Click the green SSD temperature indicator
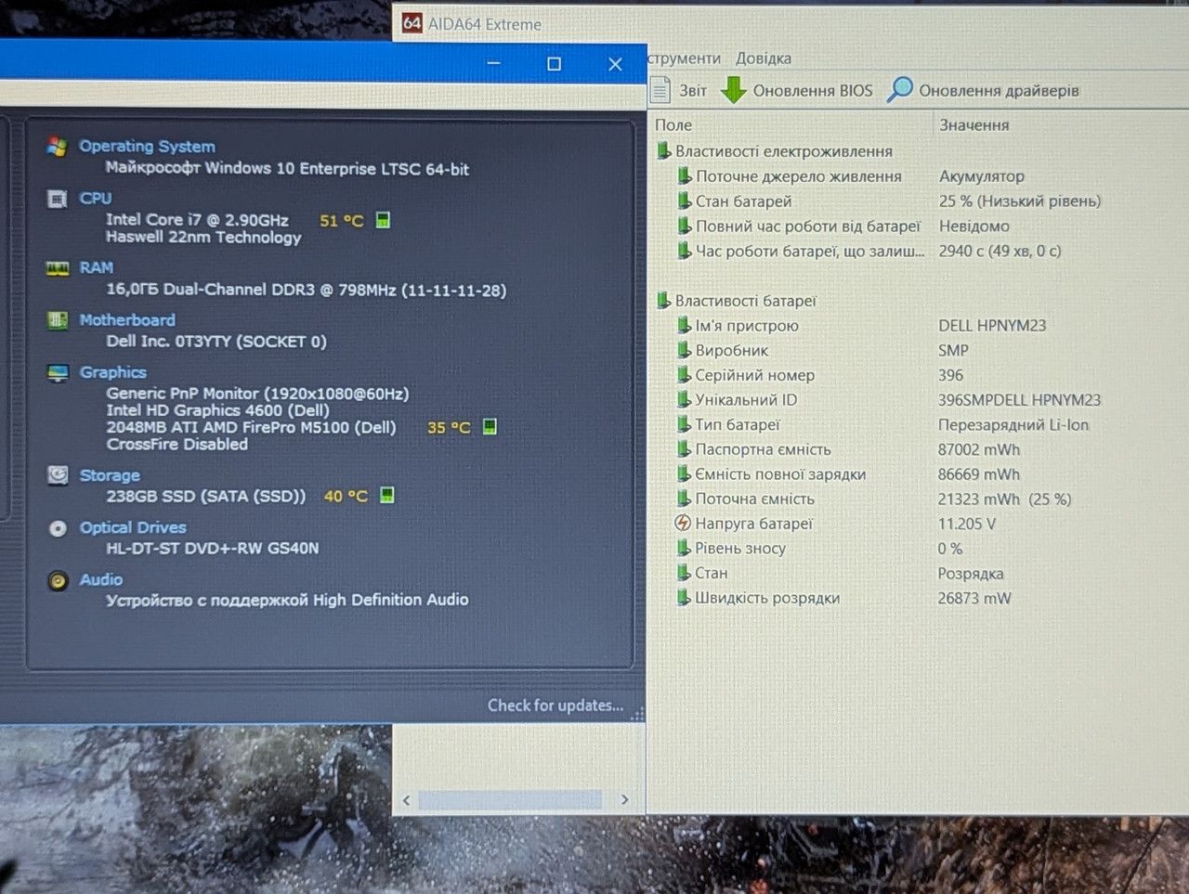This screenshot has height=894, width=1189. (387, 495)
